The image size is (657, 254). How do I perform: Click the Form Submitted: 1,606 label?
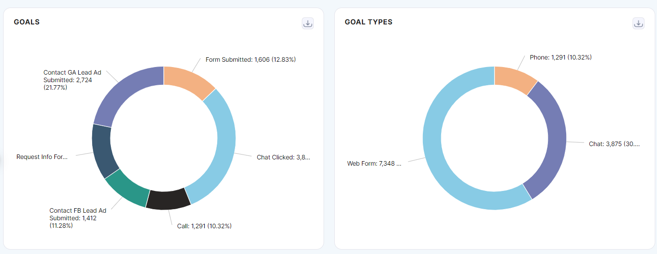(251, 60)
